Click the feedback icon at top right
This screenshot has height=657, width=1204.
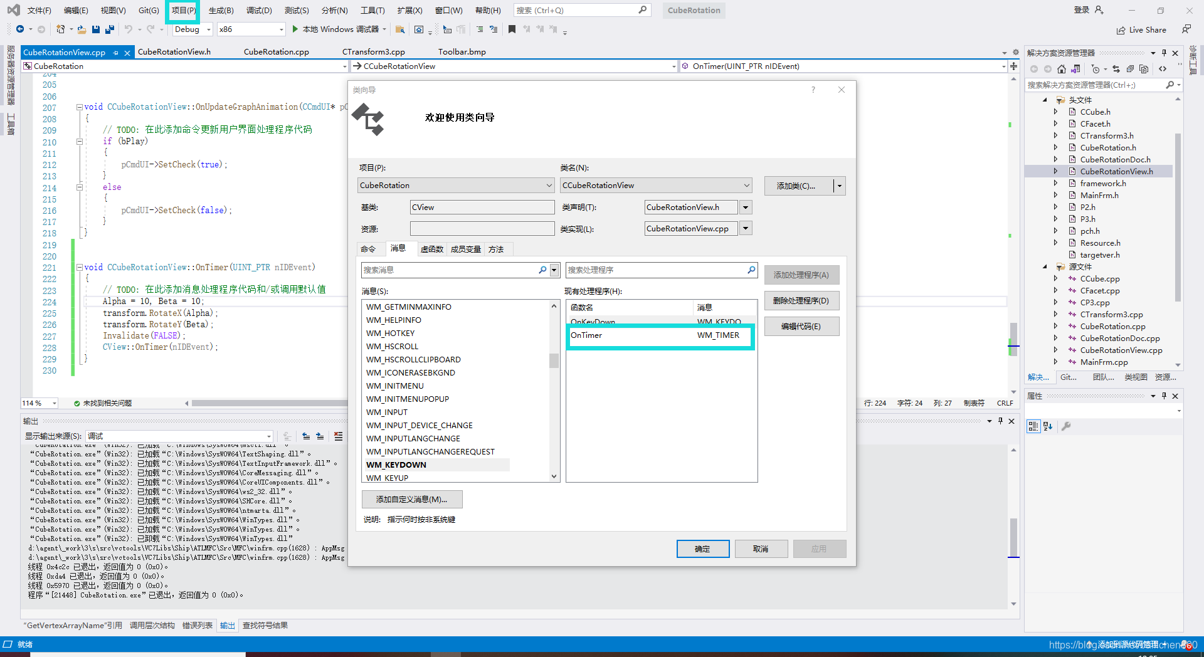pos(1186,29)
